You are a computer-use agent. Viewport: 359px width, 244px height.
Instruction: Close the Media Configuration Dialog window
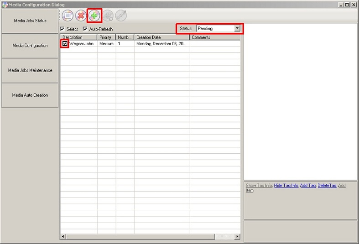tap(354, 5)
